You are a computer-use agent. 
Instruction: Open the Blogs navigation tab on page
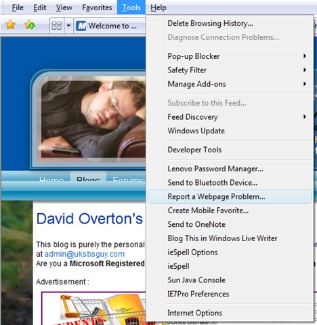pos(88,176)
